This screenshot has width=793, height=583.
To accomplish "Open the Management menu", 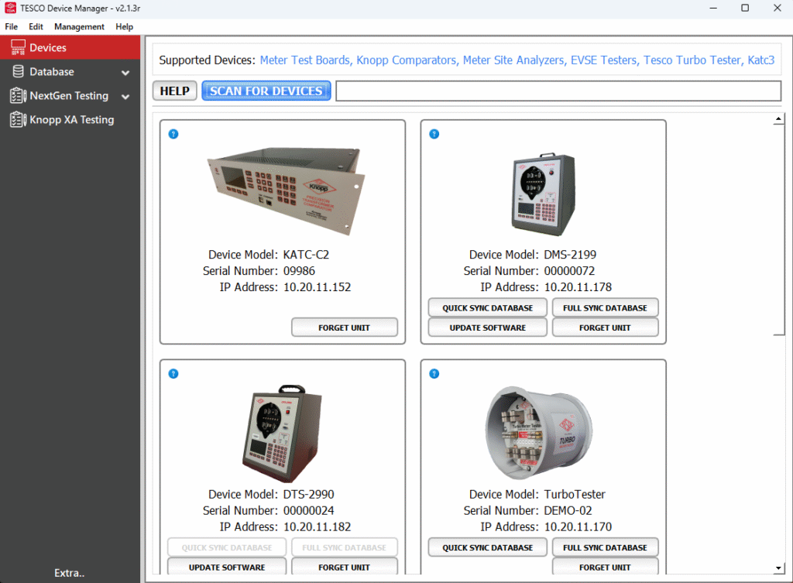I will pos(79,26).
